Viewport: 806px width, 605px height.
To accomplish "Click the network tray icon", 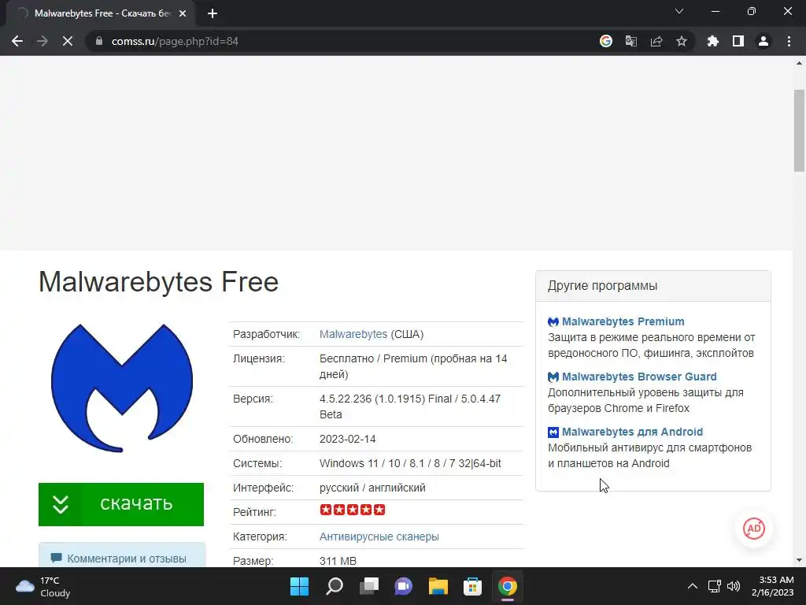I will pyautogui.click(x=714, y=586).
